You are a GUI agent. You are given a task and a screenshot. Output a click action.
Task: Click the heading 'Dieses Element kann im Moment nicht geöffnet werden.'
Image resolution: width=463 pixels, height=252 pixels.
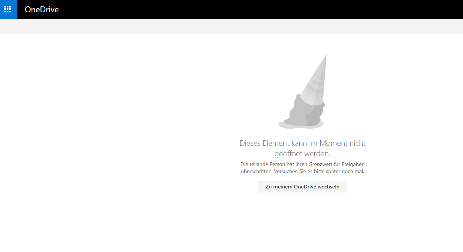tap(302, 148)
